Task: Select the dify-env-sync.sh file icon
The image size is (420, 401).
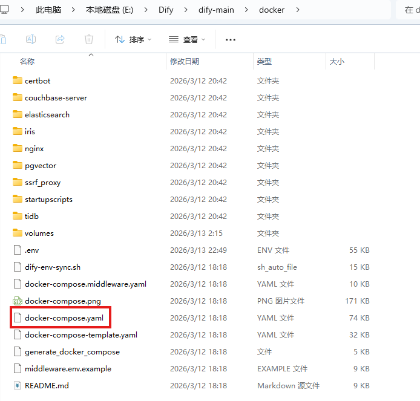Action: tap(18, 267)
